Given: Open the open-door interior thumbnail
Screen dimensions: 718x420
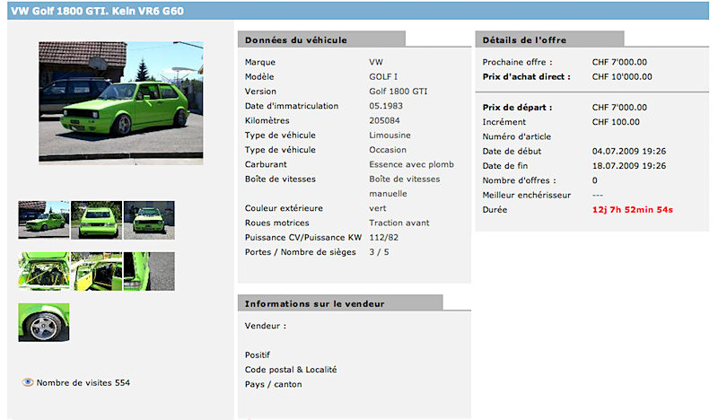Looking at the screenshot, I should [x=97, y=271].
